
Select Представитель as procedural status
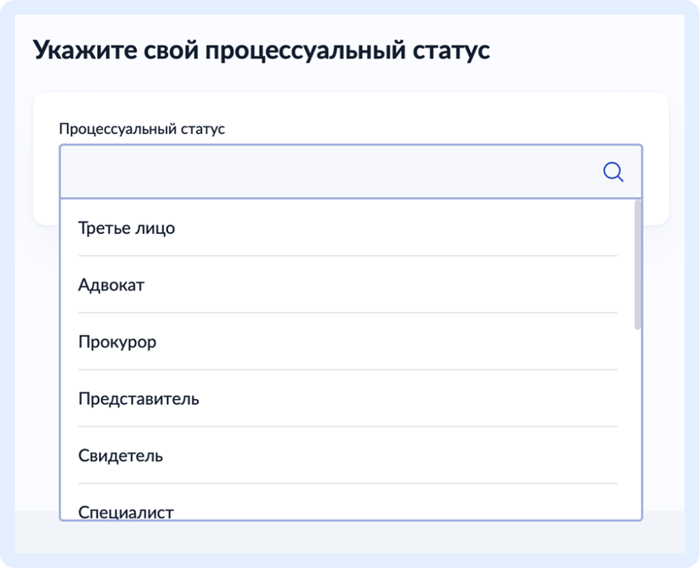pos(139,399)
